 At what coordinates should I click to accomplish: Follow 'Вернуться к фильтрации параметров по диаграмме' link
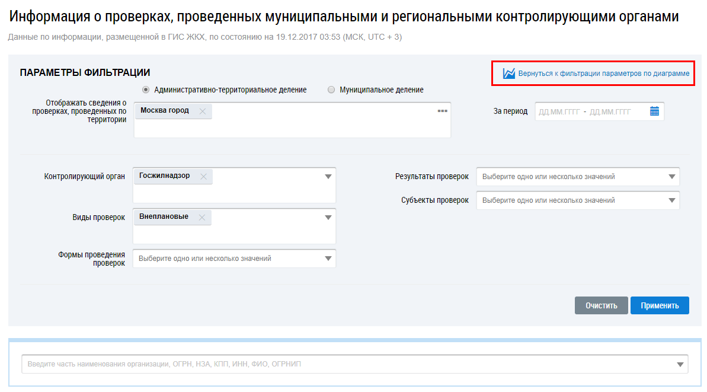pyautogui.click(x=603, y=74)
